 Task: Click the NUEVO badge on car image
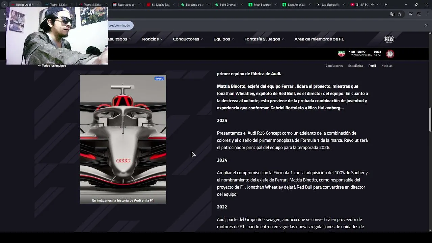pos(159,79)
